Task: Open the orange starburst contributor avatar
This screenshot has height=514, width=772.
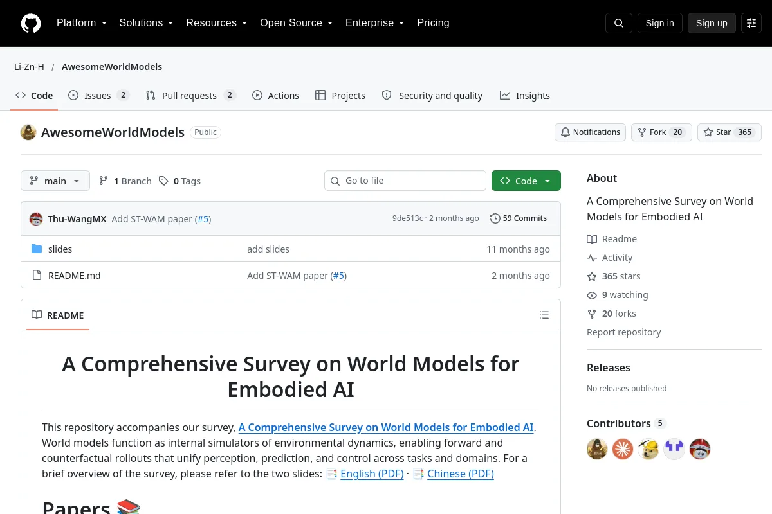Action: tap(623, 449)
